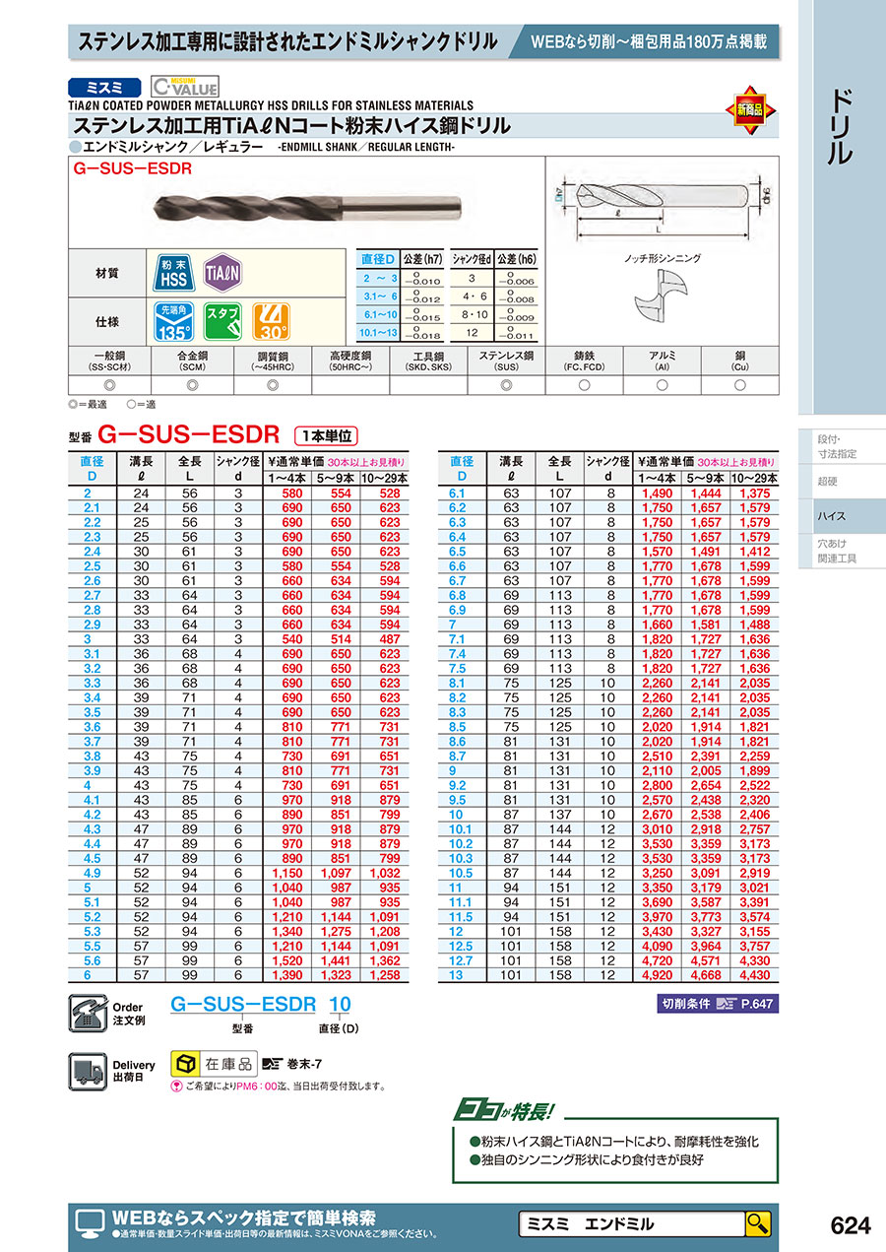Click the 新商品 new product badge
886x1252 pixels.
(x=755, y=108)
